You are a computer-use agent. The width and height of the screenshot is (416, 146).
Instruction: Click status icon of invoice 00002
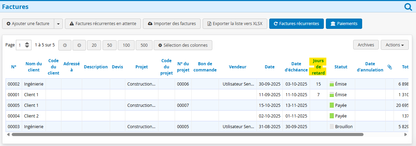coord(332,84)
